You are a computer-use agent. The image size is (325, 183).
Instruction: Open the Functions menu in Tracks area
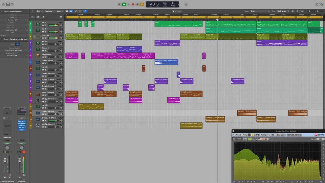point(49,11)
